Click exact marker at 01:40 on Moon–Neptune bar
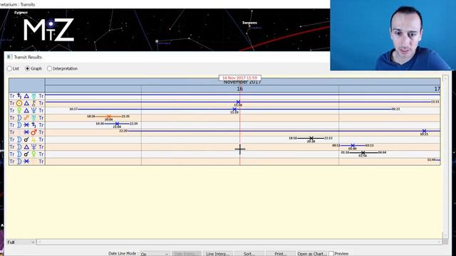 tap(353, 145)
